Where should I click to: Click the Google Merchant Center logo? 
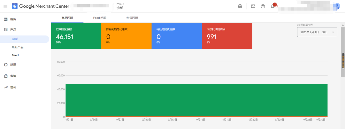click(41, 6)
